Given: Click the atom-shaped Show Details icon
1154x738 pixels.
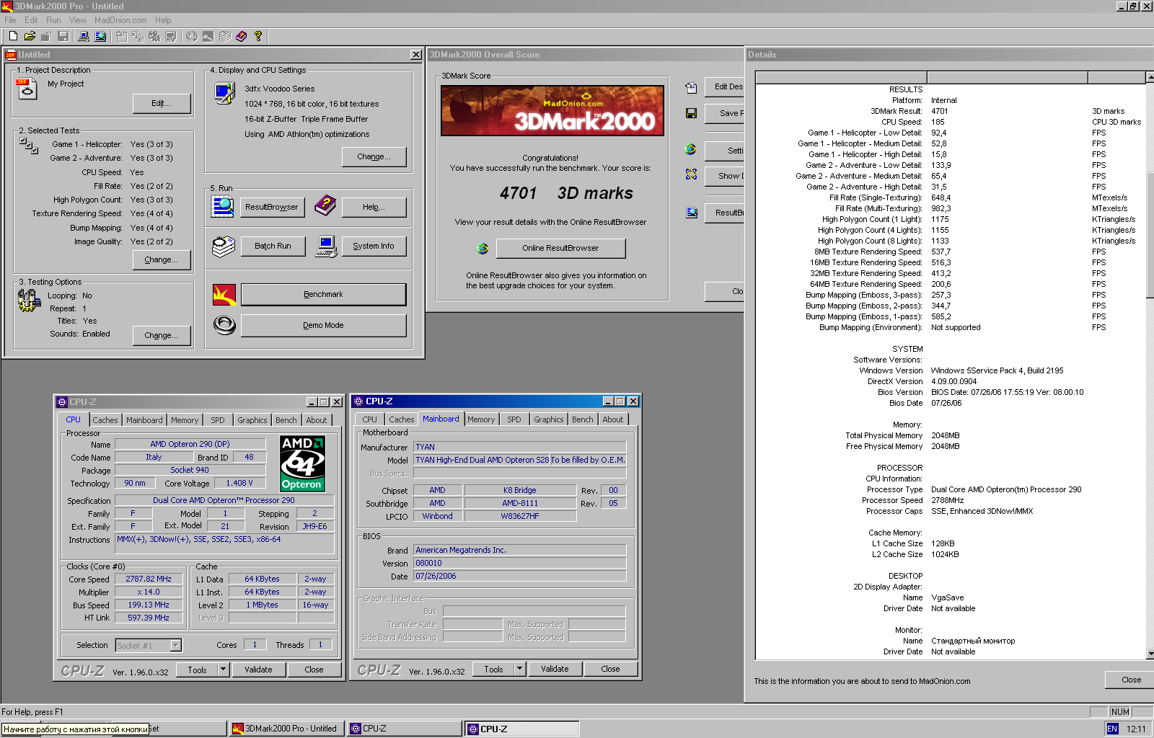Looking at the screenshot, I should click(691, 174).
